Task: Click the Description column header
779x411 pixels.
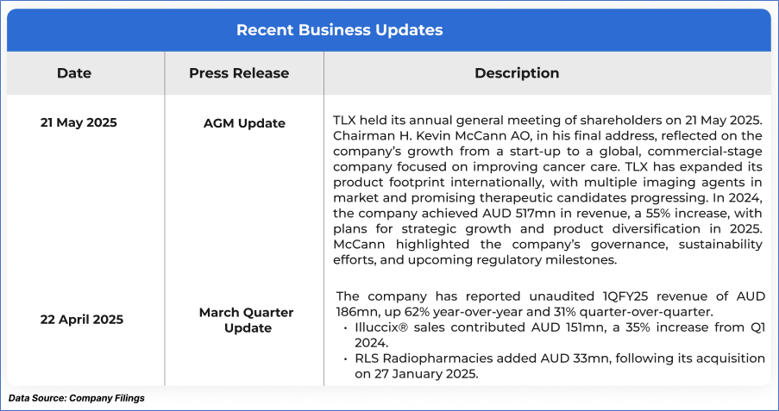Action: tap(517, 73)
